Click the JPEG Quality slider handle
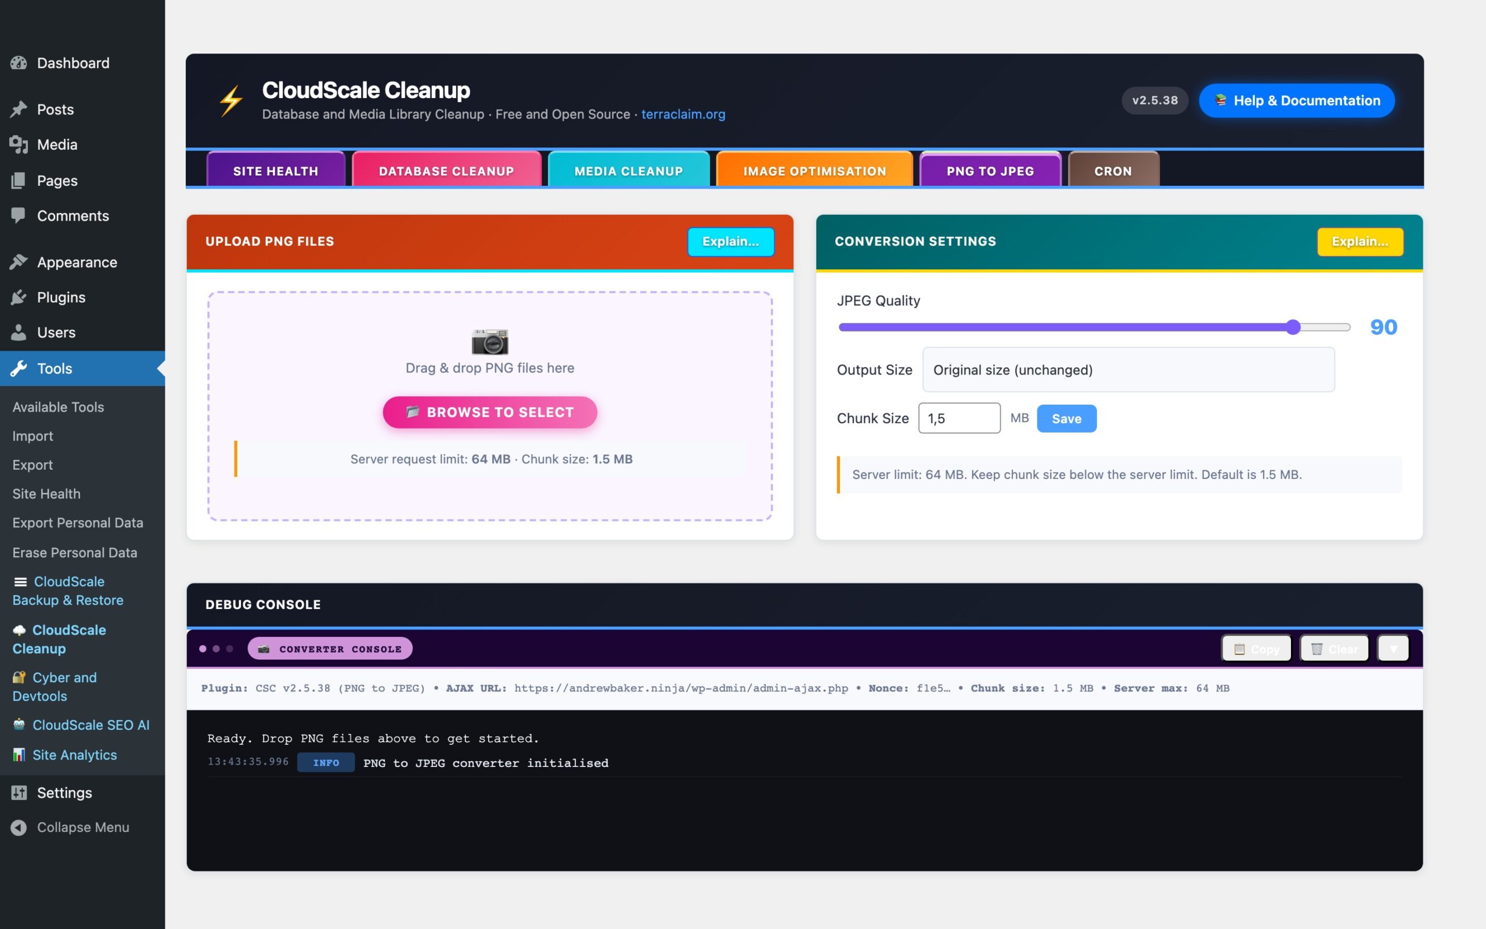Screen dimensions: 1486x929 click(x=1293, y=327)
